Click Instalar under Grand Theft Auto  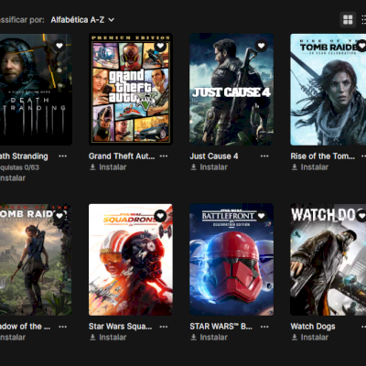pyautogui.click(x=108, y=167)
